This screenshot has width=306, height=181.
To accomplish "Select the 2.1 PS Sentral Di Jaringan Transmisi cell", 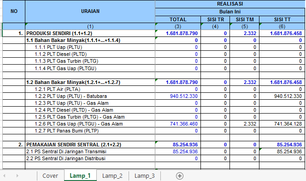I will click(90, 151).
